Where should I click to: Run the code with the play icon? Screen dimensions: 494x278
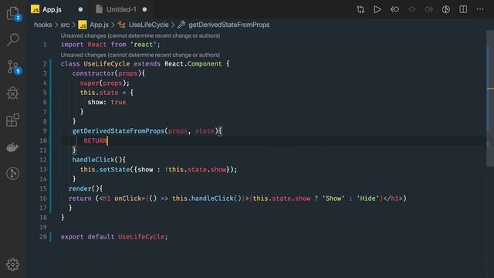coord(377,9)
